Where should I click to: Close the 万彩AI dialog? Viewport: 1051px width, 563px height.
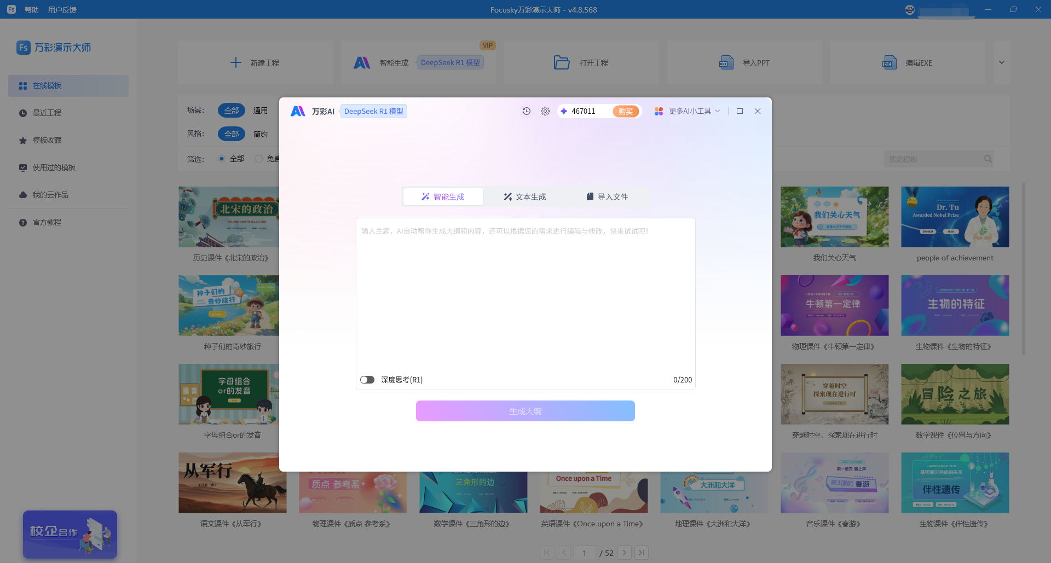[758, 111]
